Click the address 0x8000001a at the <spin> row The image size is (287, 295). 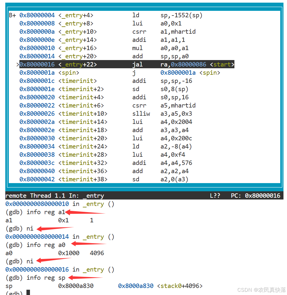click(x=37, y=73)
